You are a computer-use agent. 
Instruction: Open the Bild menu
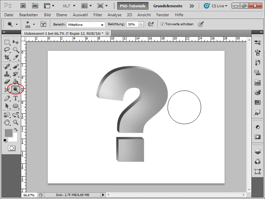[x=47, y=15]
